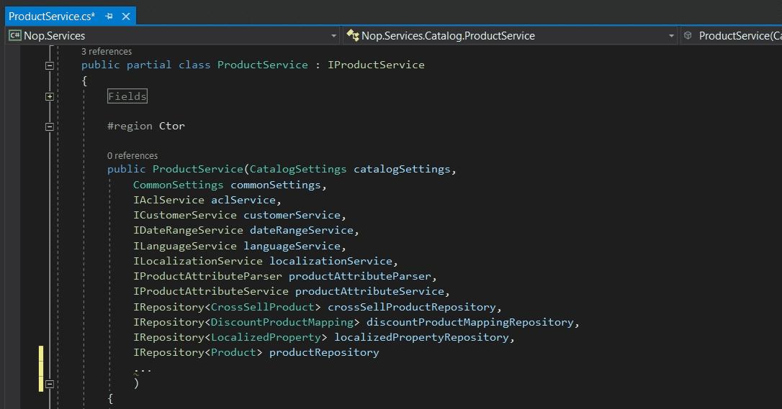Collapse the constructor body outline toggle
Image resolution: width=782 pixels, height=409 pixels.
tap(50, 384)
